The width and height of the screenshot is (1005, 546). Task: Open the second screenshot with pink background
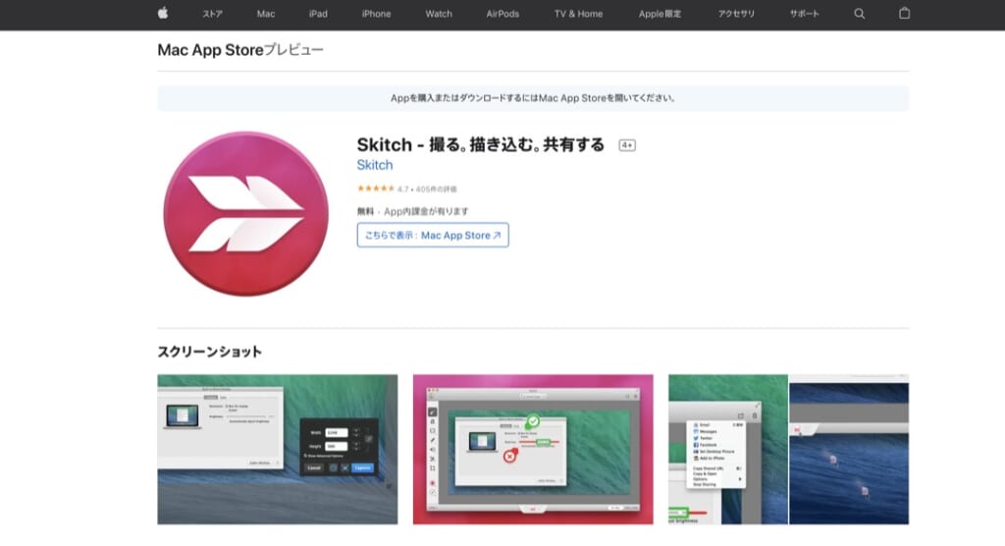click(533, 449)
